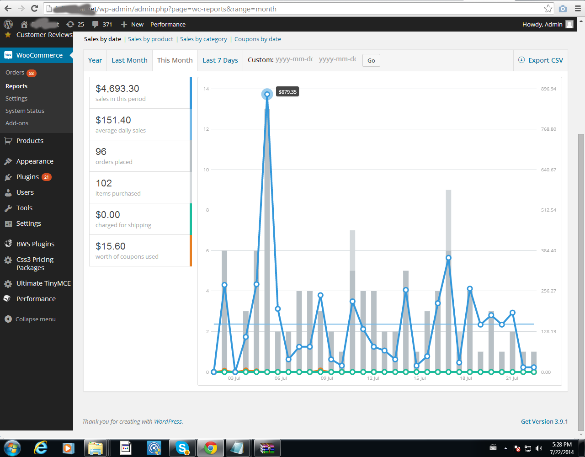The height and width of the screenshot is (457, 585).
Task: Select the Last Month tab
Action: 129,60
